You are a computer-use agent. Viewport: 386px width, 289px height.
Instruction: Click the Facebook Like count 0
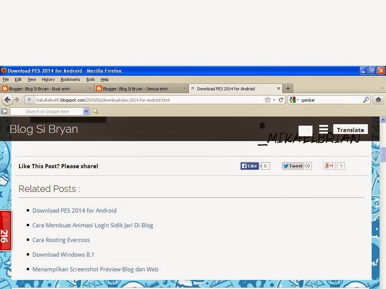(x=265, y=166)
